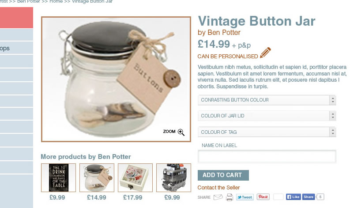The image size is (350, 208).
Task: Pin the product using the Pinit button
Action: 263,197
